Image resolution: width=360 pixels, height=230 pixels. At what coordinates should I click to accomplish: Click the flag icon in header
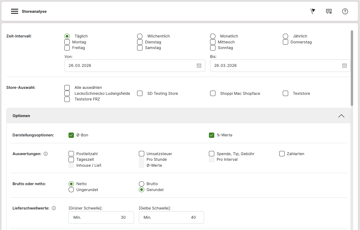pos(313,11)
